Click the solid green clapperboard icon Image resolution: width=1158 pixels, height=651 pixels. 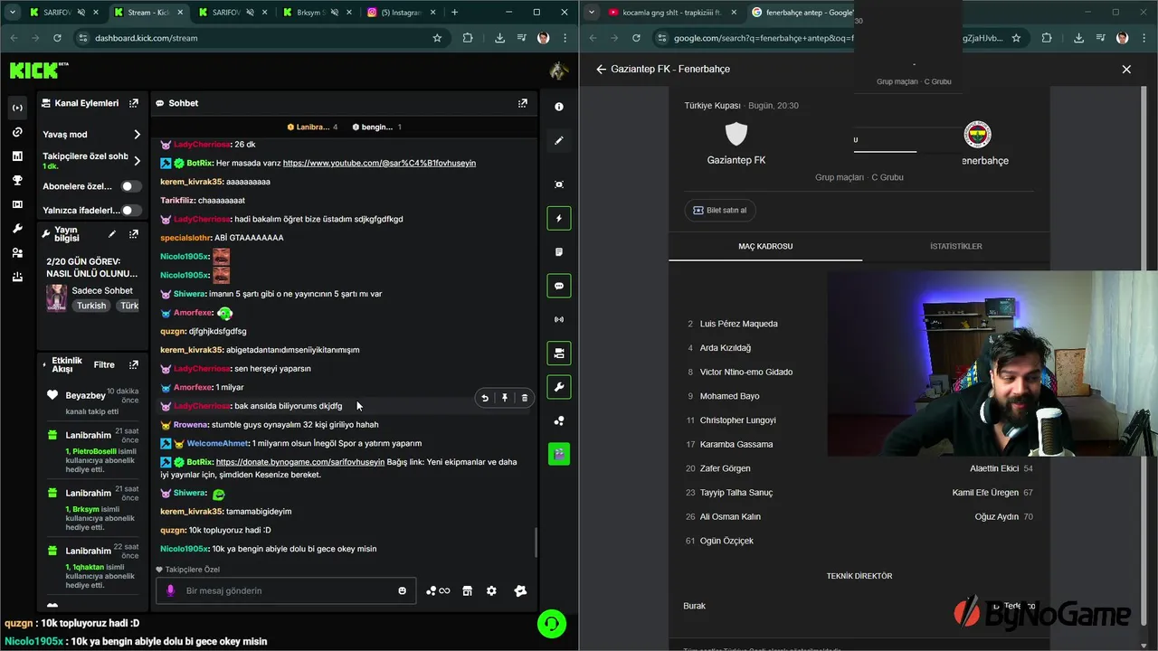point(559,454)
